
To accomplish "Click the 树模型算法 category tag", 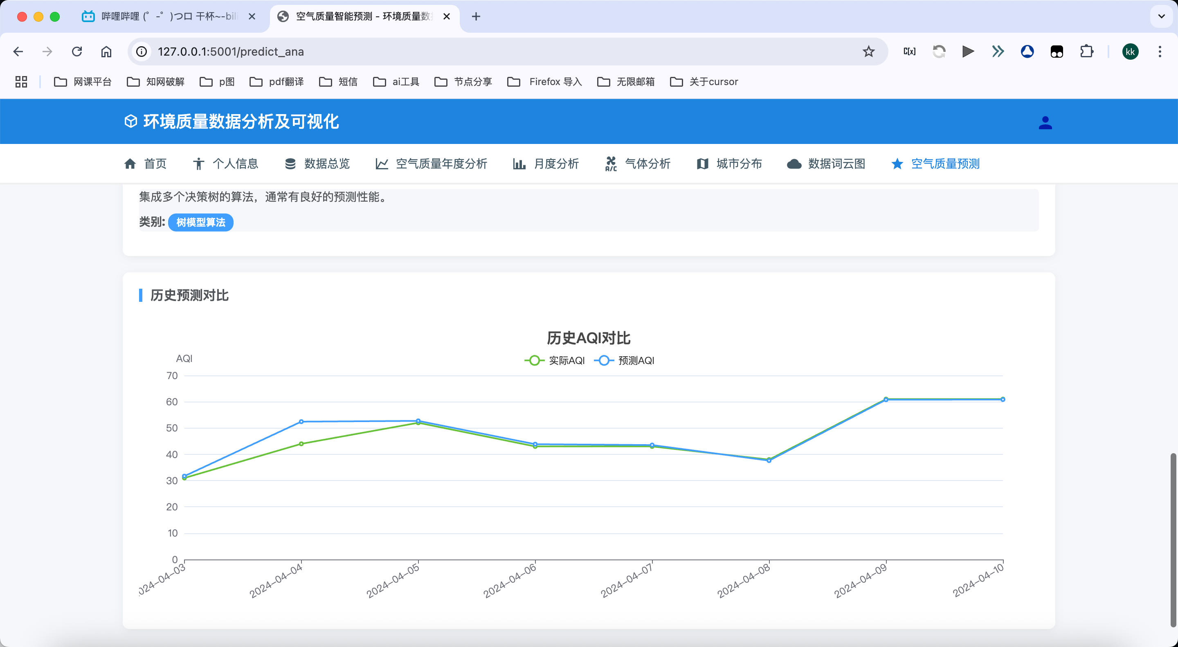I will click(x=201, y=222).
